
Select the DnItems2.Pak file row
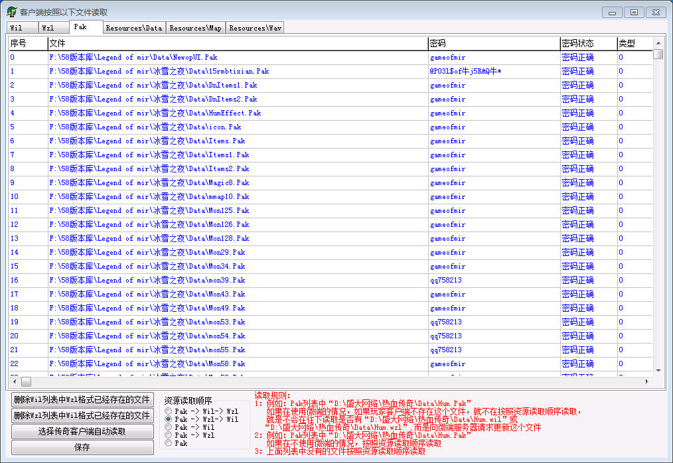point(331,99)
